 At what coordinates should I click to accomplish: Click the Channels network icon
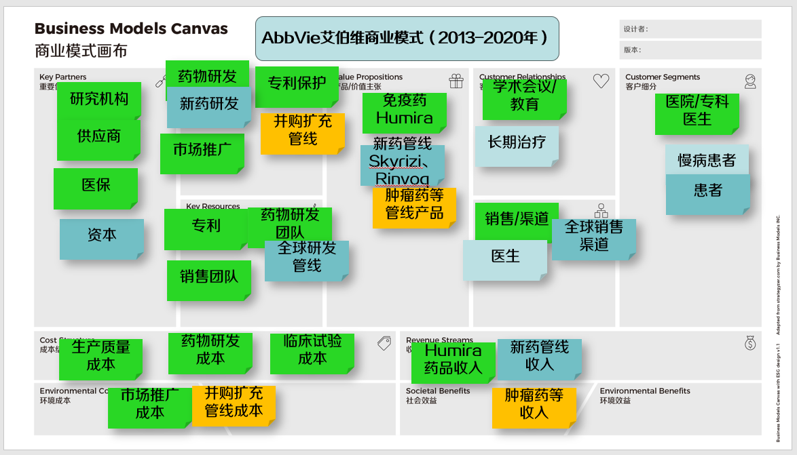(x=601, y=210)
